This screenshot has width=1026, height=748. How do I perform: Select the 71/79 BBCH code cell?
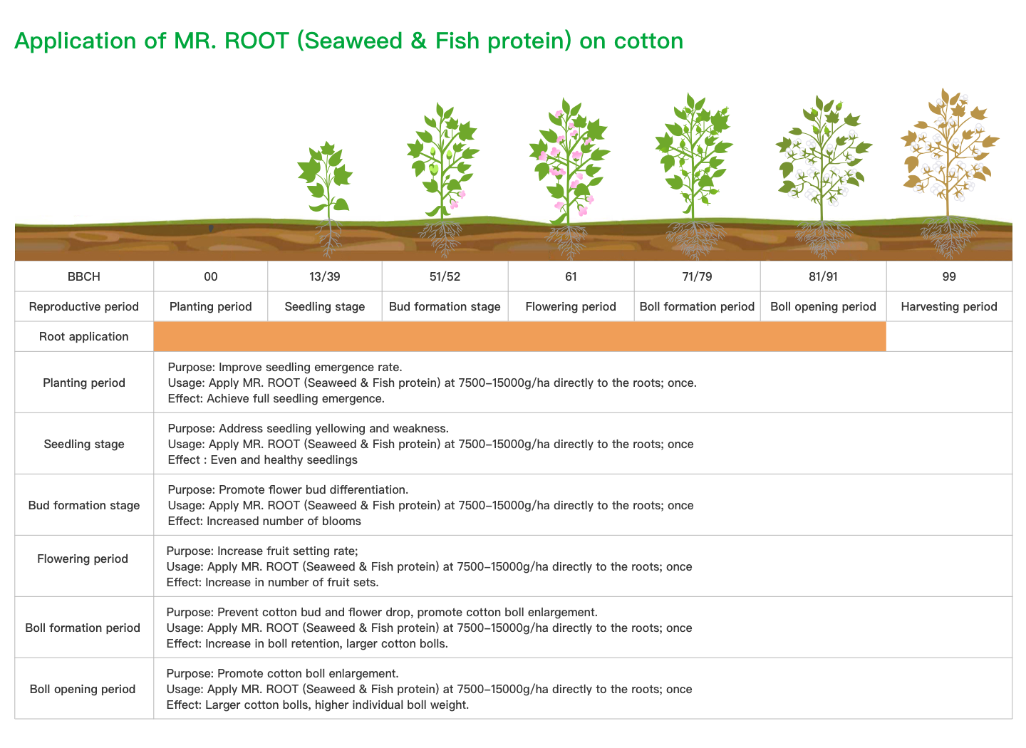coord(697,276)
